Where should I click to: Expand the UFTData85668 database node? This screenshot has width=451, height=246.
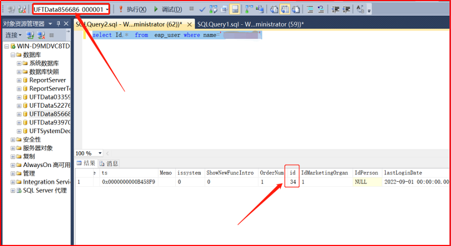tap(19, 114)
